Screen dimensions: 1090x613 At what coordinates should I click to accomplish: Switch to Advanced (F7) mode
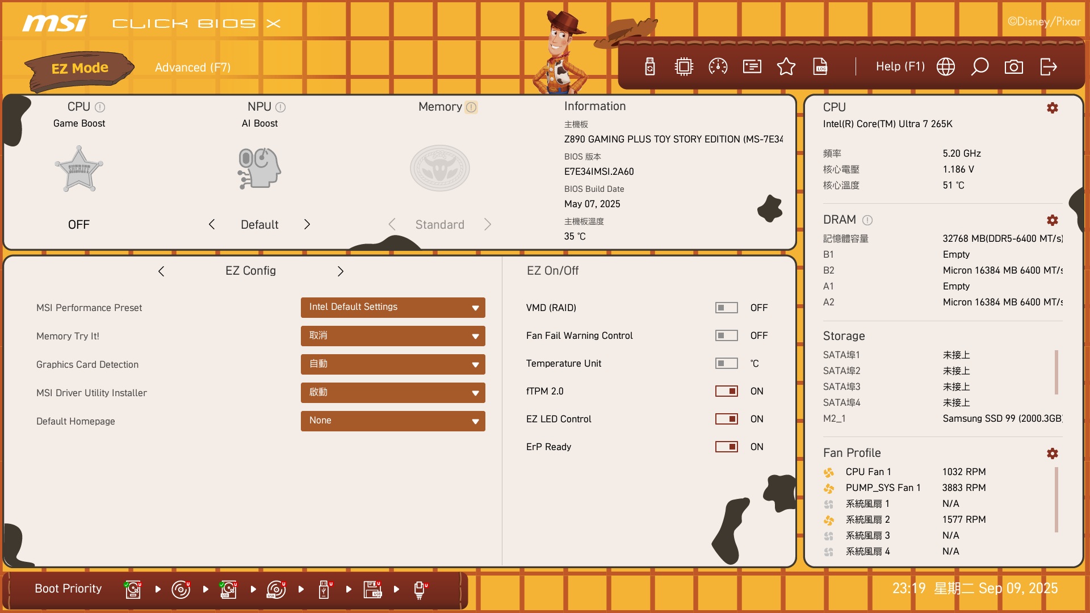[x=193, y=68]
